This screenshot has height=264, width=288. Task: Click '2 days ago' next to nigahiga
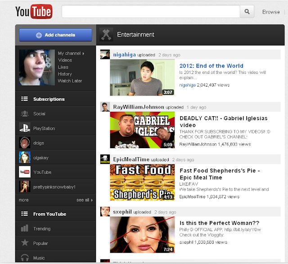tap(169, 55)
